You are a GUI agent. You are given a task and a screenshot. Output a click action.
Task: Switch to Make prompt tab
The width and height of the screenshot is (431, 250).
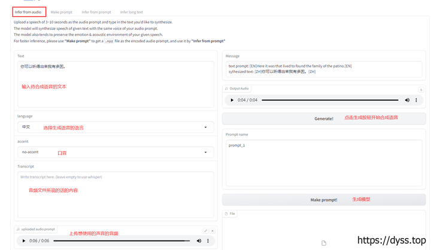(62, 12)
